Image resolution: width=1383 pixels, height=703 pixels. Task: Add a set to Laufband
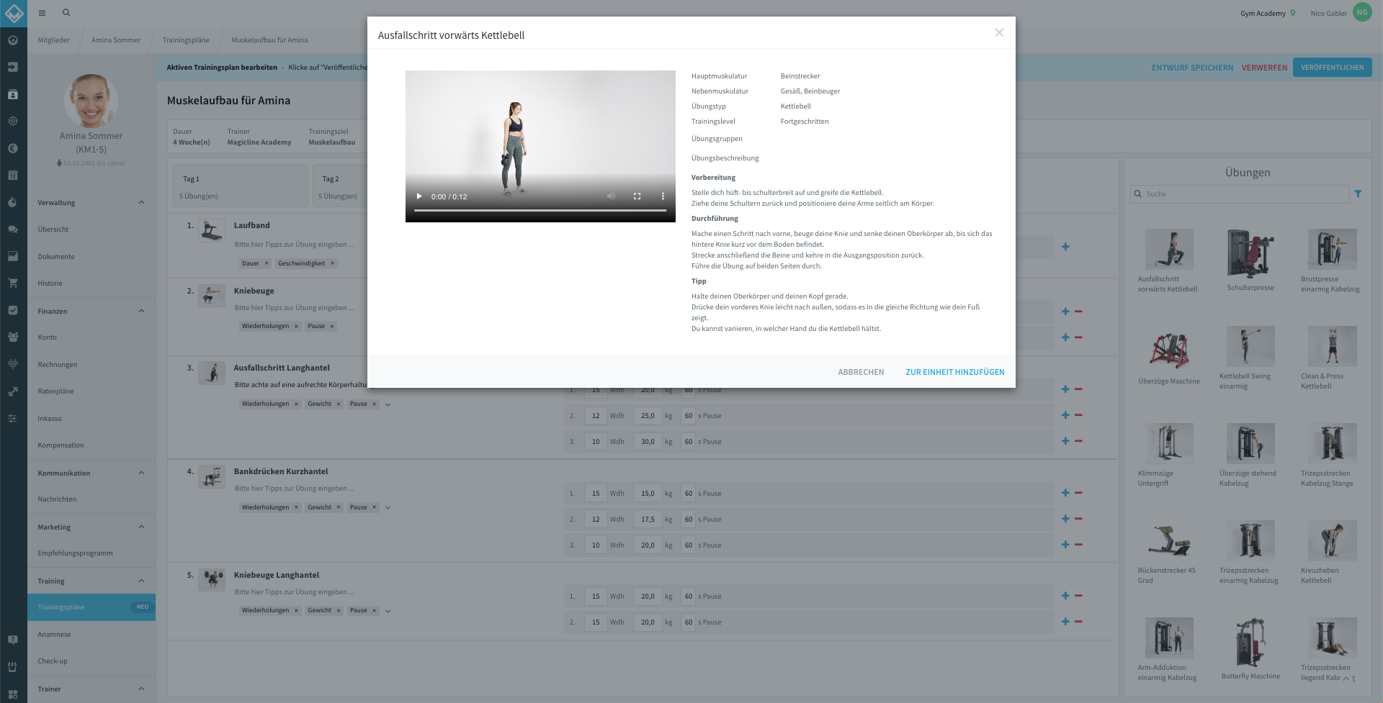coord(1065,247)
